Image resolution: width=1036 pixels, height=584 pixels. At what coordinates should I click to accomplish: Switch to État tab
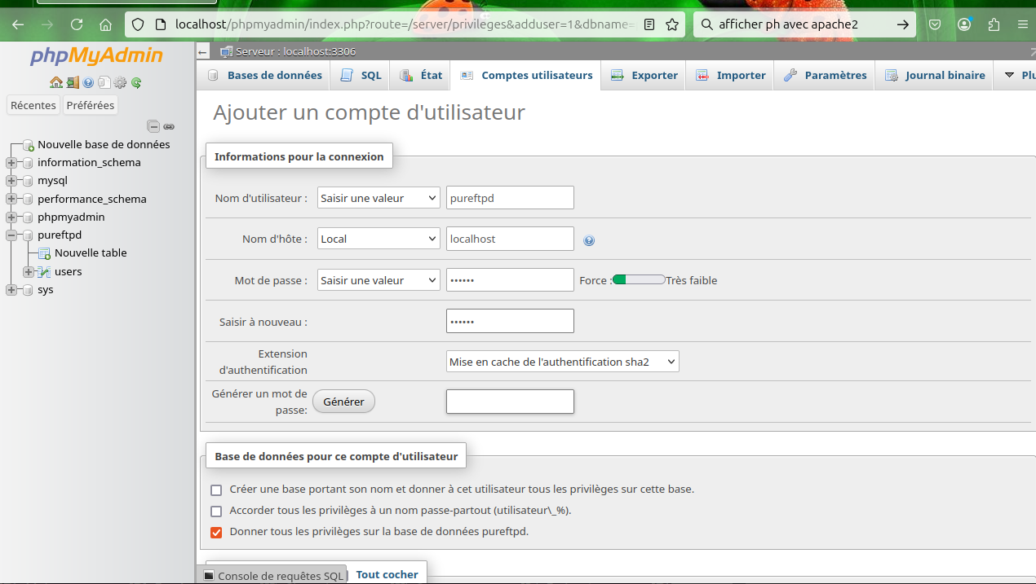coord(421,75)
